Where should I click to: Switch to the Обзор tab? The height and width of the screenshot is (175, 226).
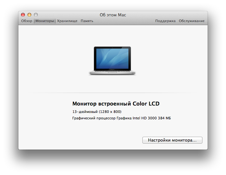click(27, 21)
